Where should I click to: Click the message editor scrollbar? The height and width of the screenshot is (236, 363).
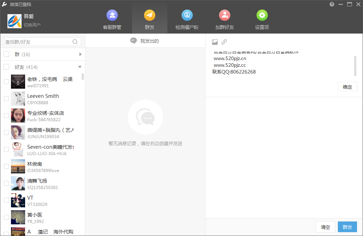point(355,66)
